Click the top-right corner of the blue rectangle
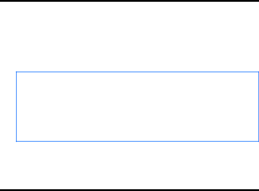The height and width of the screenshot is (191, 259). (259, 72)
